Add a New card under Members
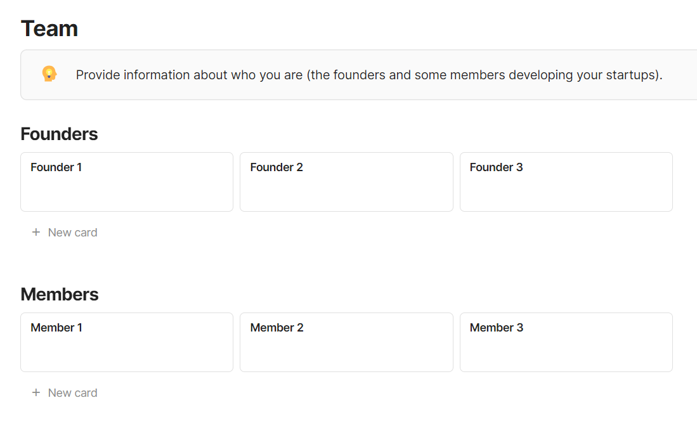697x438 pixels. coord(72,393)
